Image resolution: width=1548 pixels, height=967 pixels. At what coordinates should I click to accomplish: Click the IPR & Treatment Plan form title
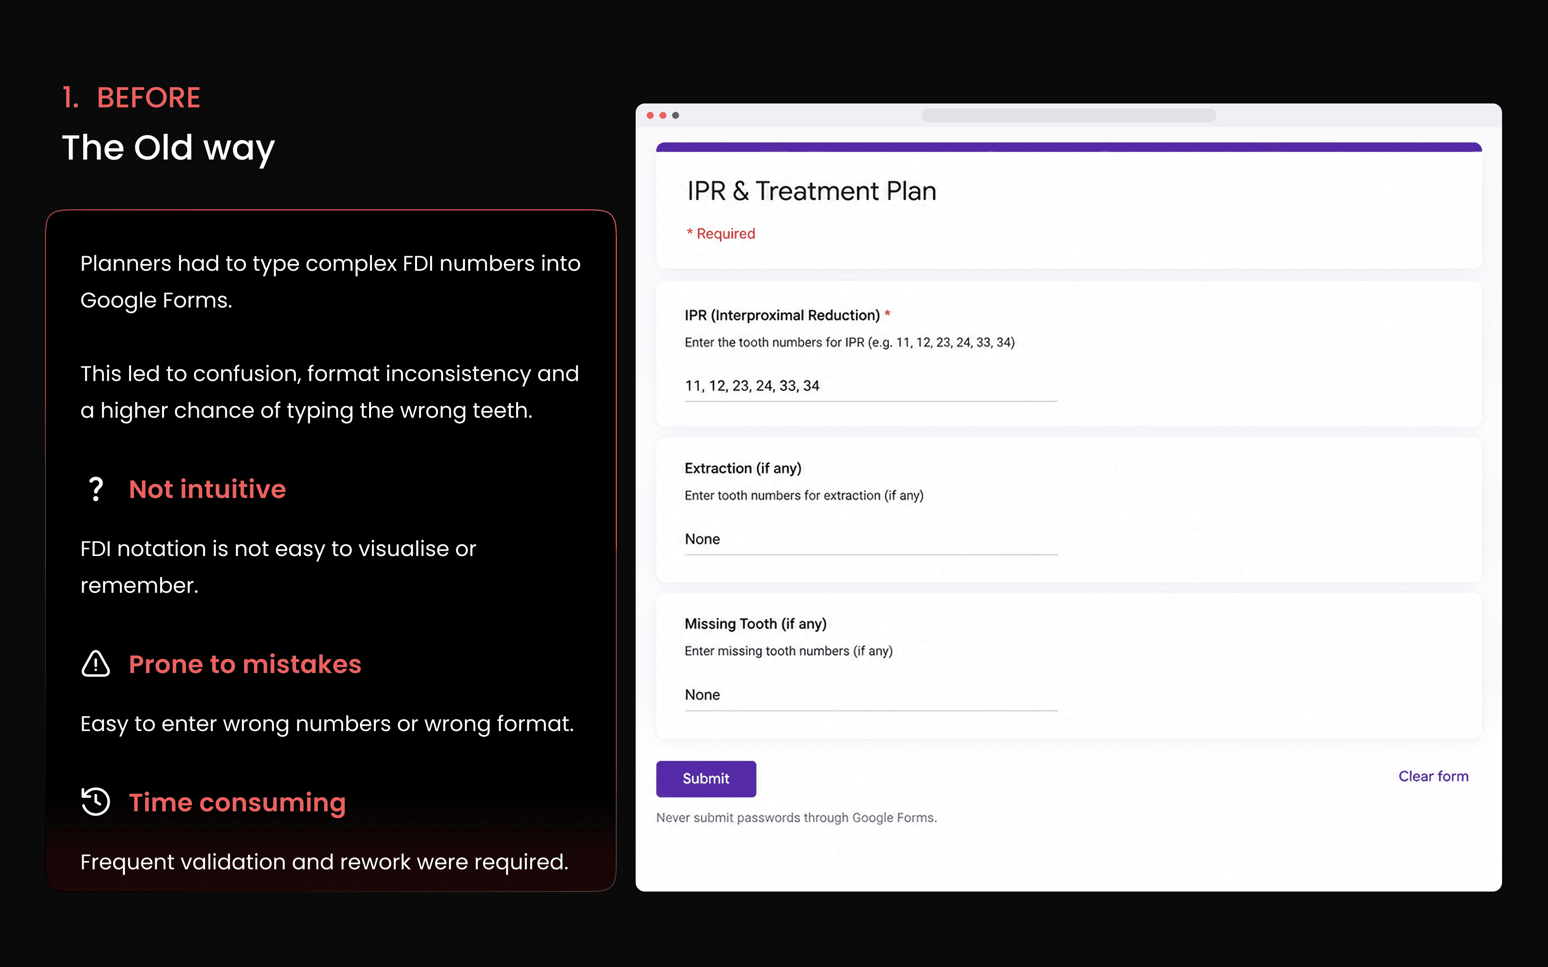812,191
